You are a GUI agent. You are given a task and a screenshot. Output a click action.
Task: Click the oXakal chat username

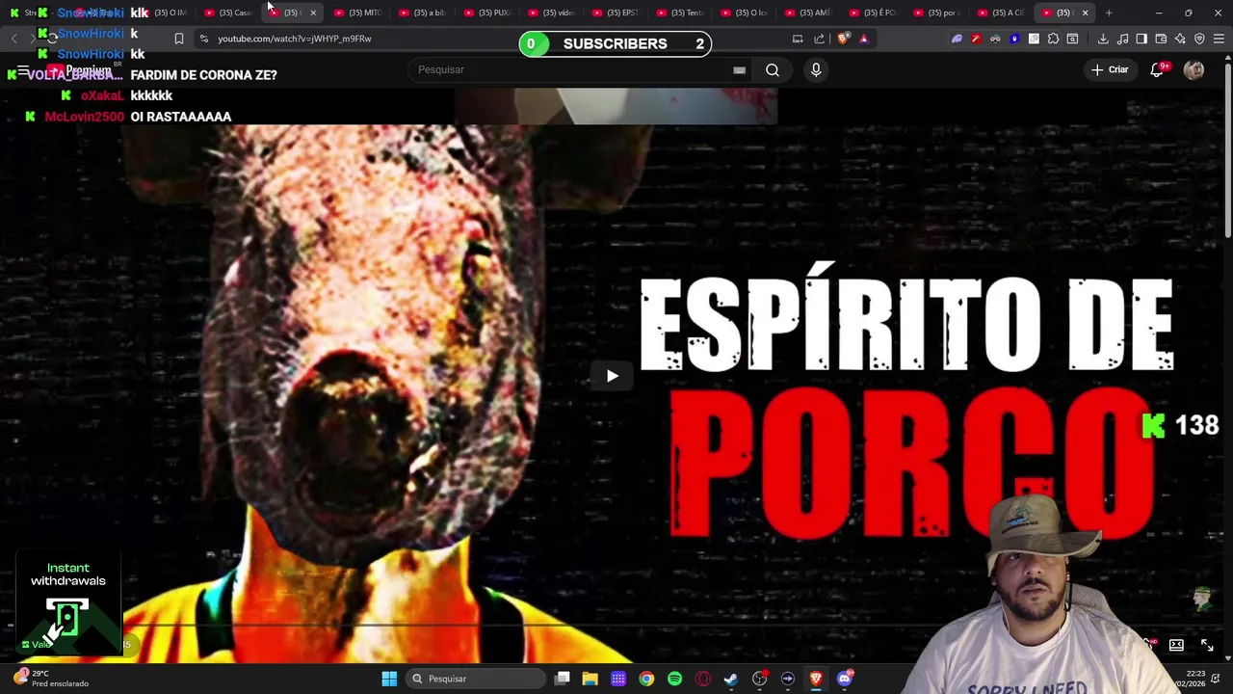(x=102, y=95)
